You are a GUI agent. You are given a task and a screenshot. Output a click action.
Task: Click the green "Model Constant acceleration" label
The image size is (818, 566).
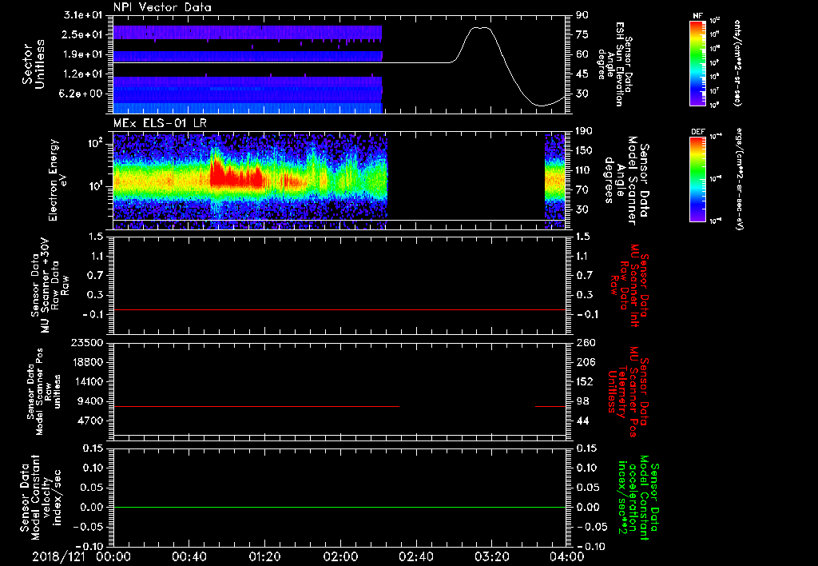[x=637, y=499]
